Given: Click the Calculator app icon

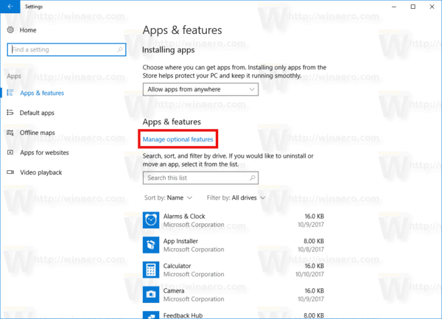Looking at the screenshot, I should click(151, 269).
